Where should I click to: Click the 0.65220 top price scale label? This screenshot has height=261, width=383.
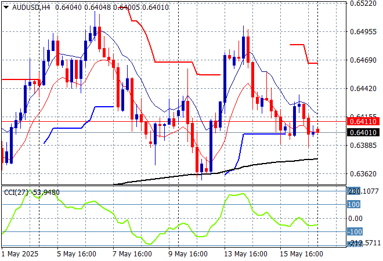363,3
